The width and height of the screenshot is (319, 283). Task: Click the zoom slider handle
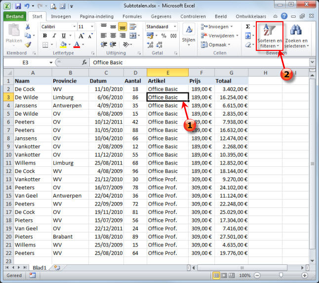click(281, 276)
